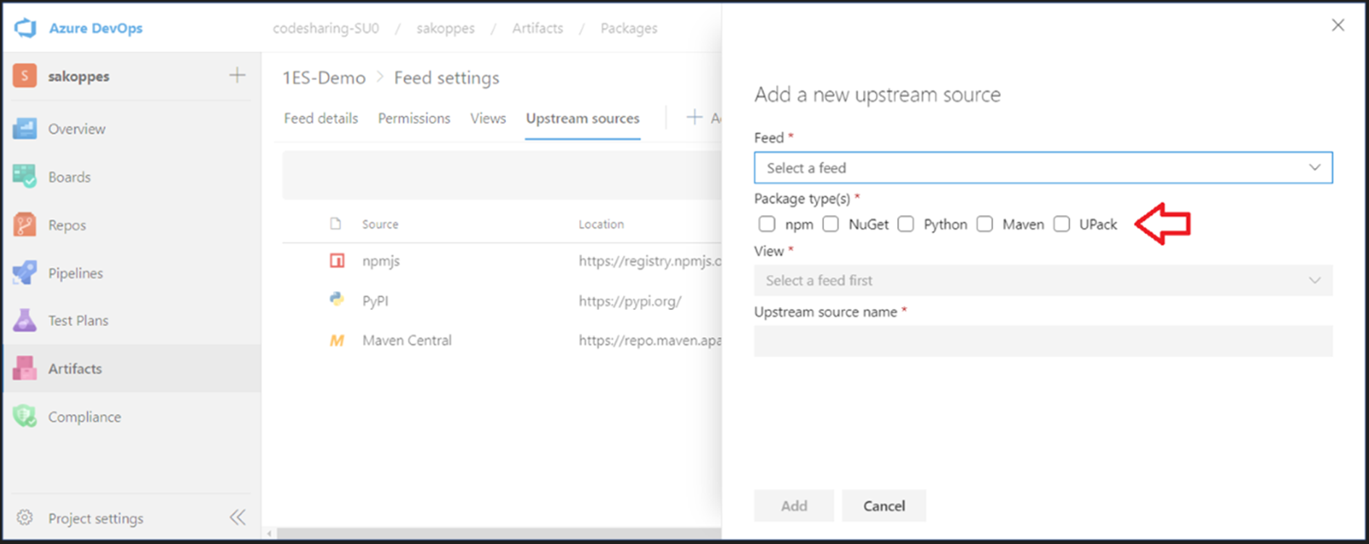The height and width of the screenshot is (544, 1369).
Task: Click Packages in the breadcrumb
Action: tap(629, 28)
